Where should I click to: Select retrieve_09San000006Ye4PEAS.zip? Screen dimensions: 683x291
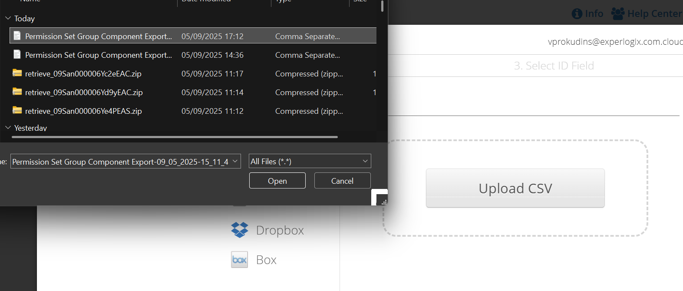click(x=193, y=111)
